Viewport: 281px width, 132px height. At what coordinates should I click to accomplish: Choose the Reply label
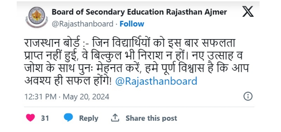(x=89, y=118)
